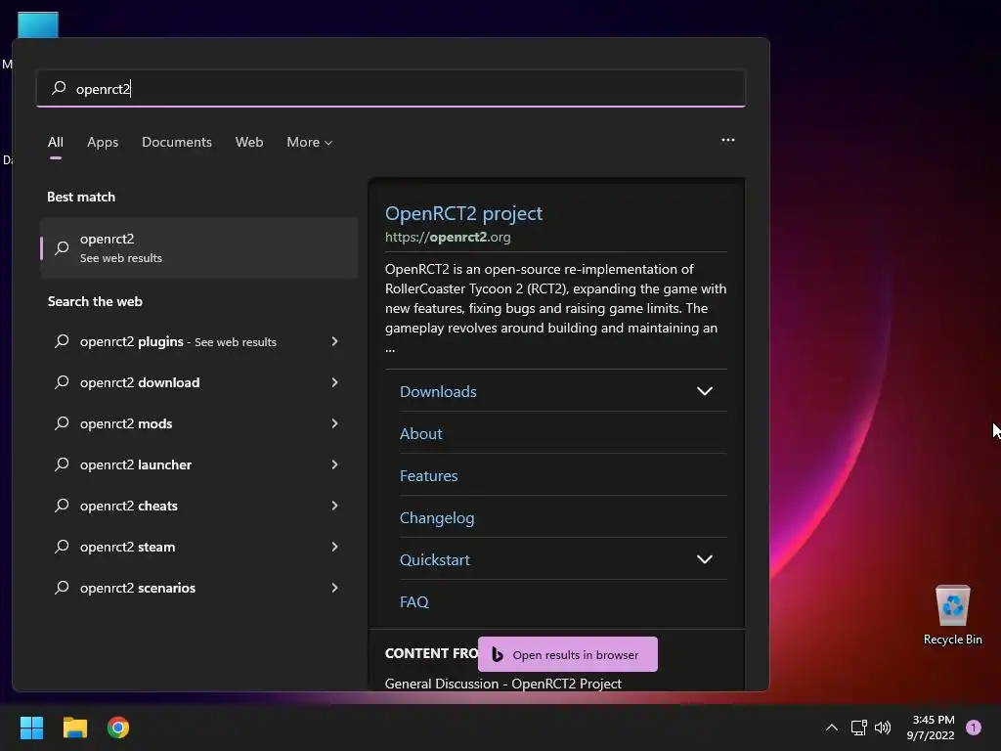
Task: Open the OpenRCT2 project title link
Action: tap(463, 213)
